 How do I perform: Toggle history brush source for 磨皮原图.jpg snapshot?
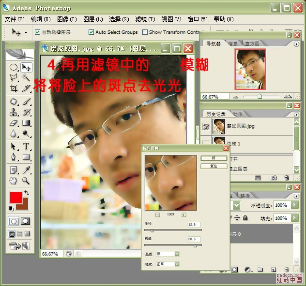206,127
